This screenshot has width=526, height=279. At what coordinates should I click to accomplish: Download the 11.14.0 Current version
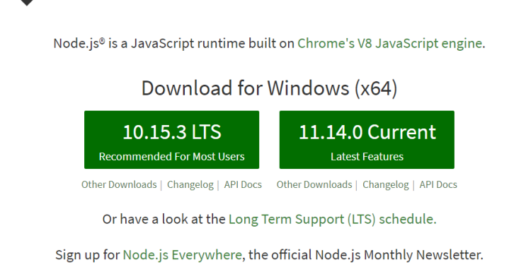367,140
